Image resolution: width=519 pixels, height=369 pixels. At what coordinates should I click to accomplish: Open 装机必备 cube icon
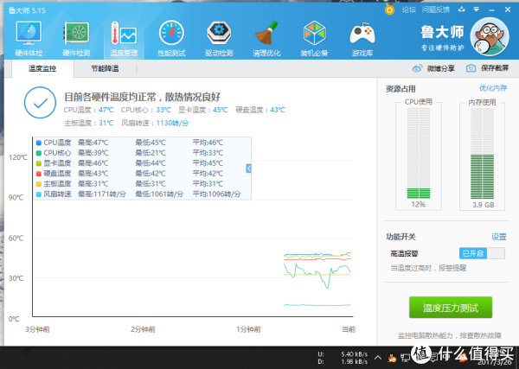tap(314, 33)
